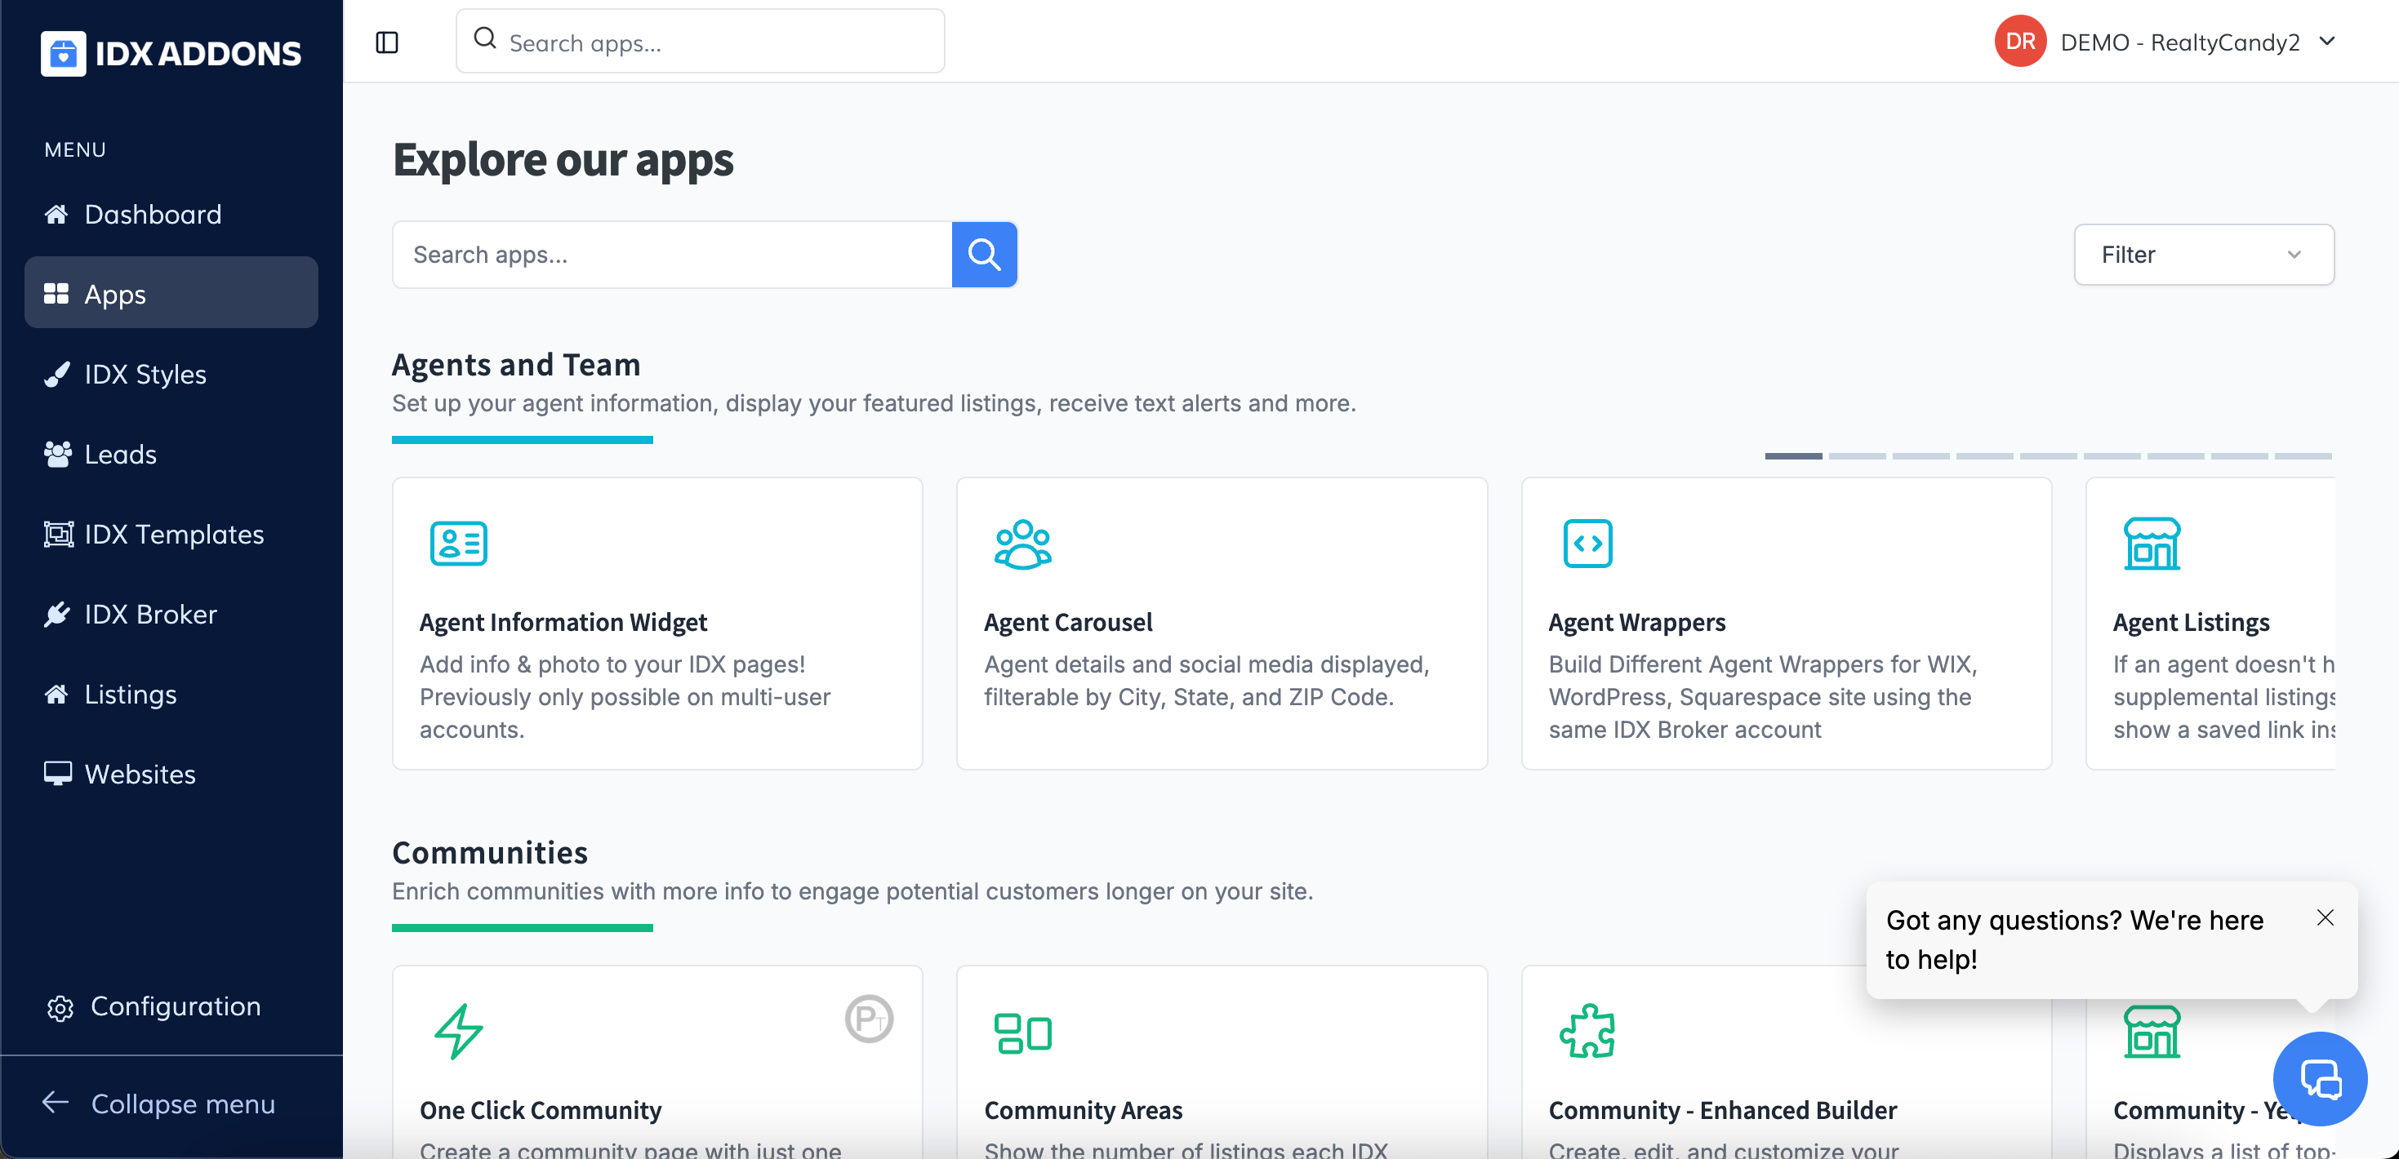The width and height of the screenshot is (2399, 1159).
Task: Open the Agent Listings app card title
Action: (2191, 622)
